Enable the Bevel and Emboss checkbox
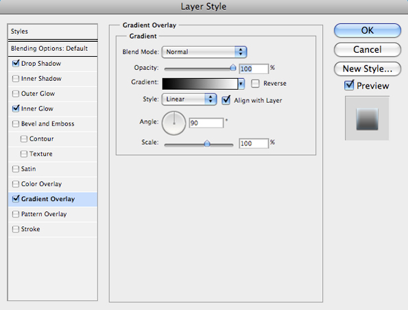 coord(16,123)
